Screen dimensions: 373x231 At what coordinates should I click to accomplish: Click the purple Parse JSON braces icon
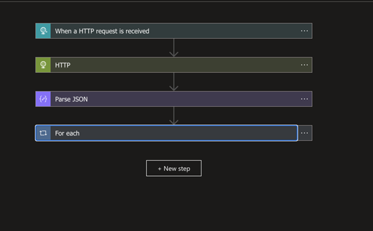coord(43,99)
